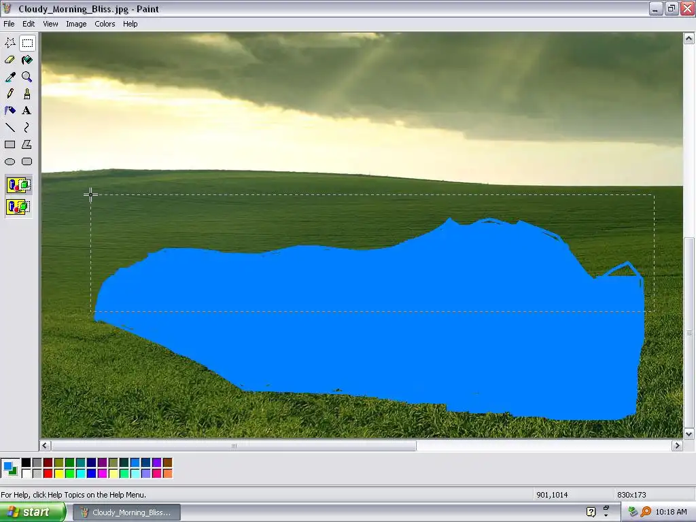This screenshot has width=696, height=522.
Task: Click the Paint application icon in title bar
Action: coord(7,8)
